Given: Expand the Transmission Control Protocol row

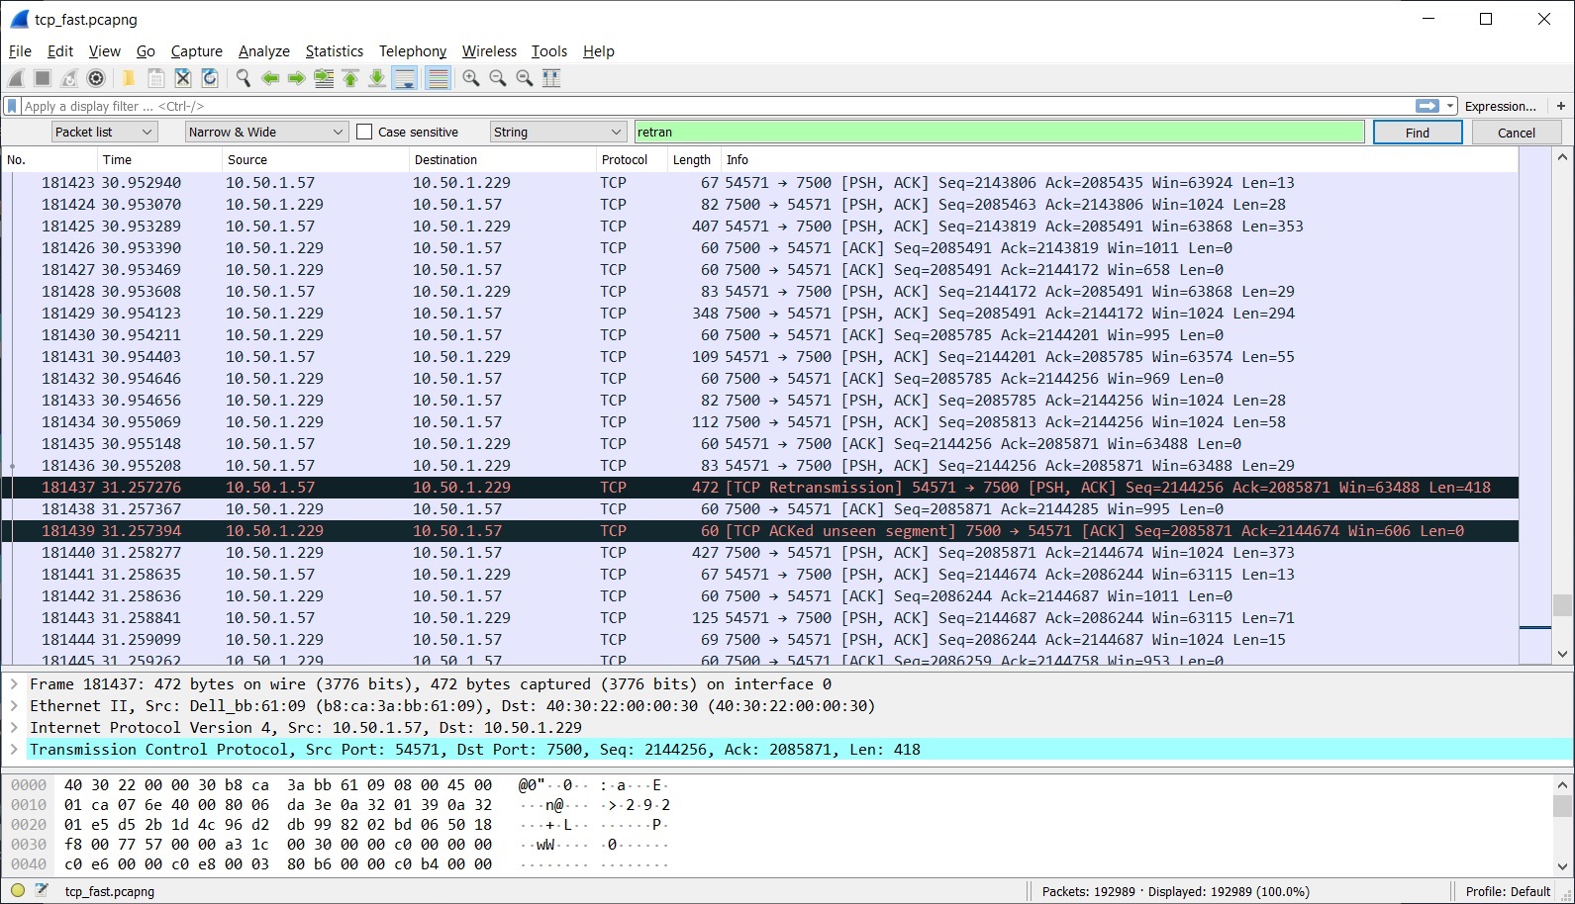Looking at the screenshot, I should tap(14, 750).
